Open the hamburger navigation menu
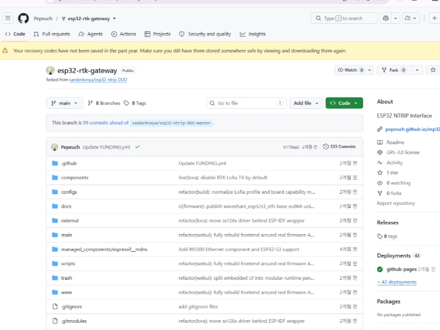The width and height of the screenshot is (440, 330). click(8, 18)
